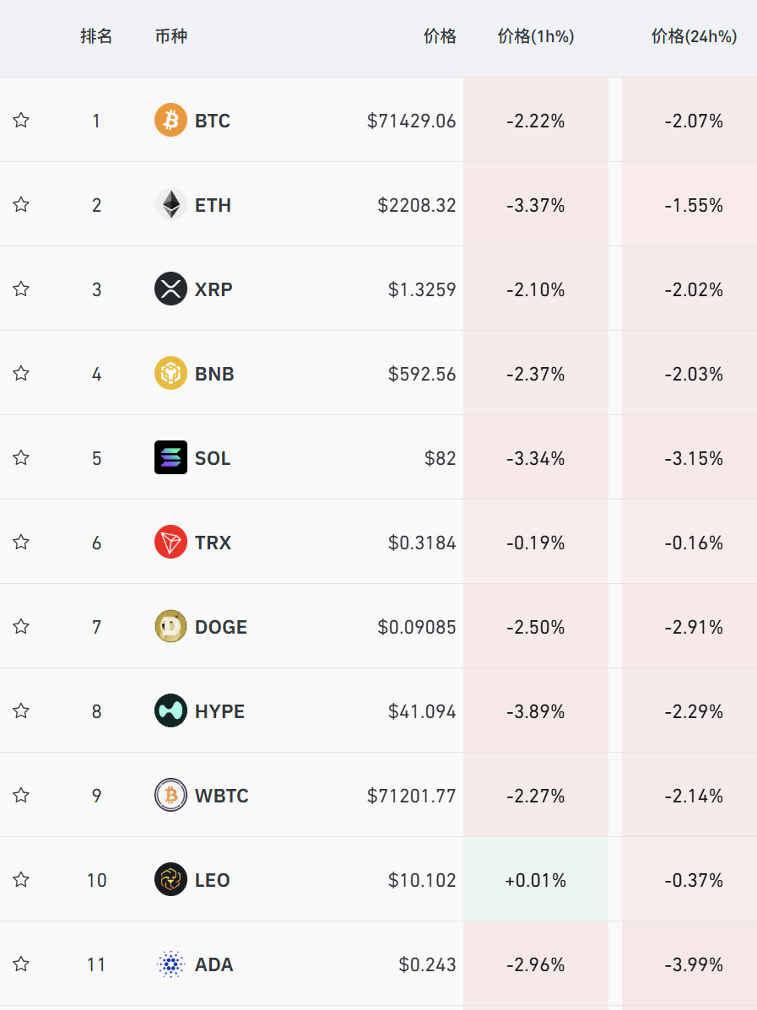This screenshot has width=757, height=1010.
Task: Click the Dogecoin logo icon
Action: [x=170, y=626]
